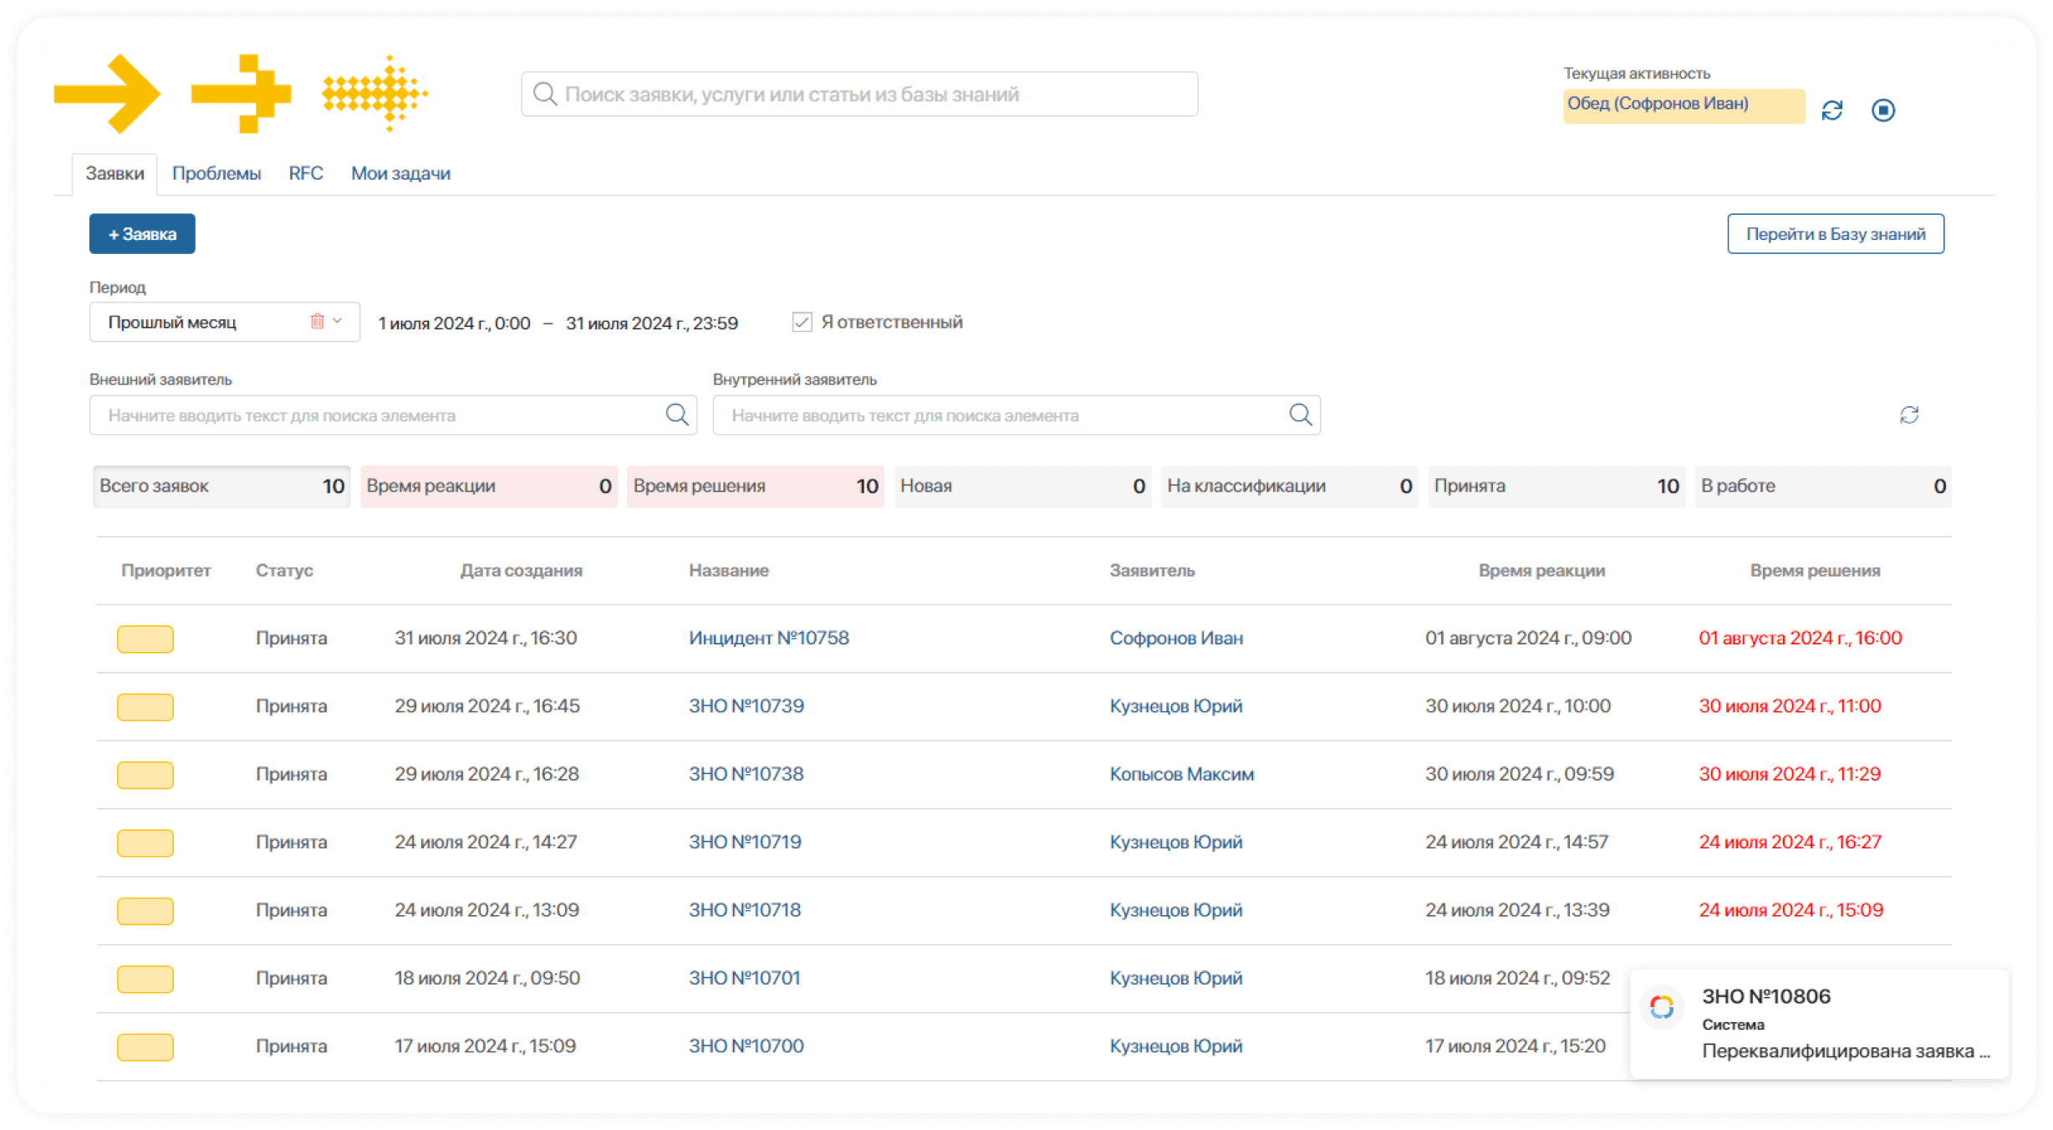This screenshot has height=1130, width=2053.
Task: Click the "+ Заявка" button
Action: coord(142,234)
